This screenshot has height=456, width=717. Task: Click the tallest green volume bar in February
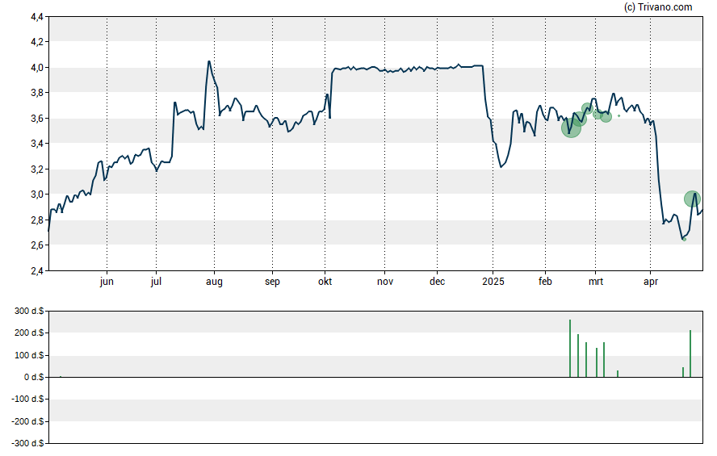pyautogui.click(x=570, y=348)
